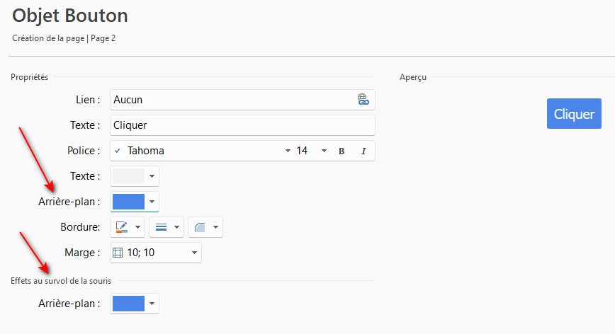Click the blue Arrière-plan swatch under Propriétés
Viewport: 615px width, 334px height.
pos(128,202)
